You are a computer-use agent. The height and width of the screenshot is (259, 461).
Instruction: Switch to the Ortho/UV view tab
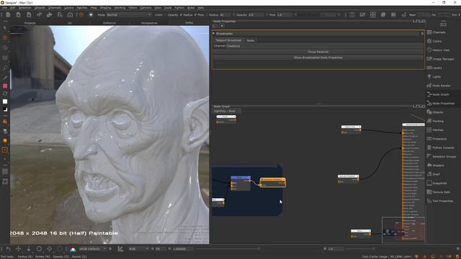[109, 23]
